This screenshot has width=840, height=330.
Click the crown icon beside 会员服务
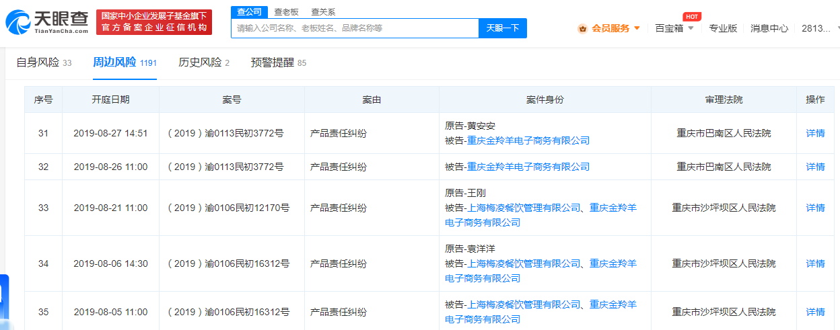click(582, 28)
